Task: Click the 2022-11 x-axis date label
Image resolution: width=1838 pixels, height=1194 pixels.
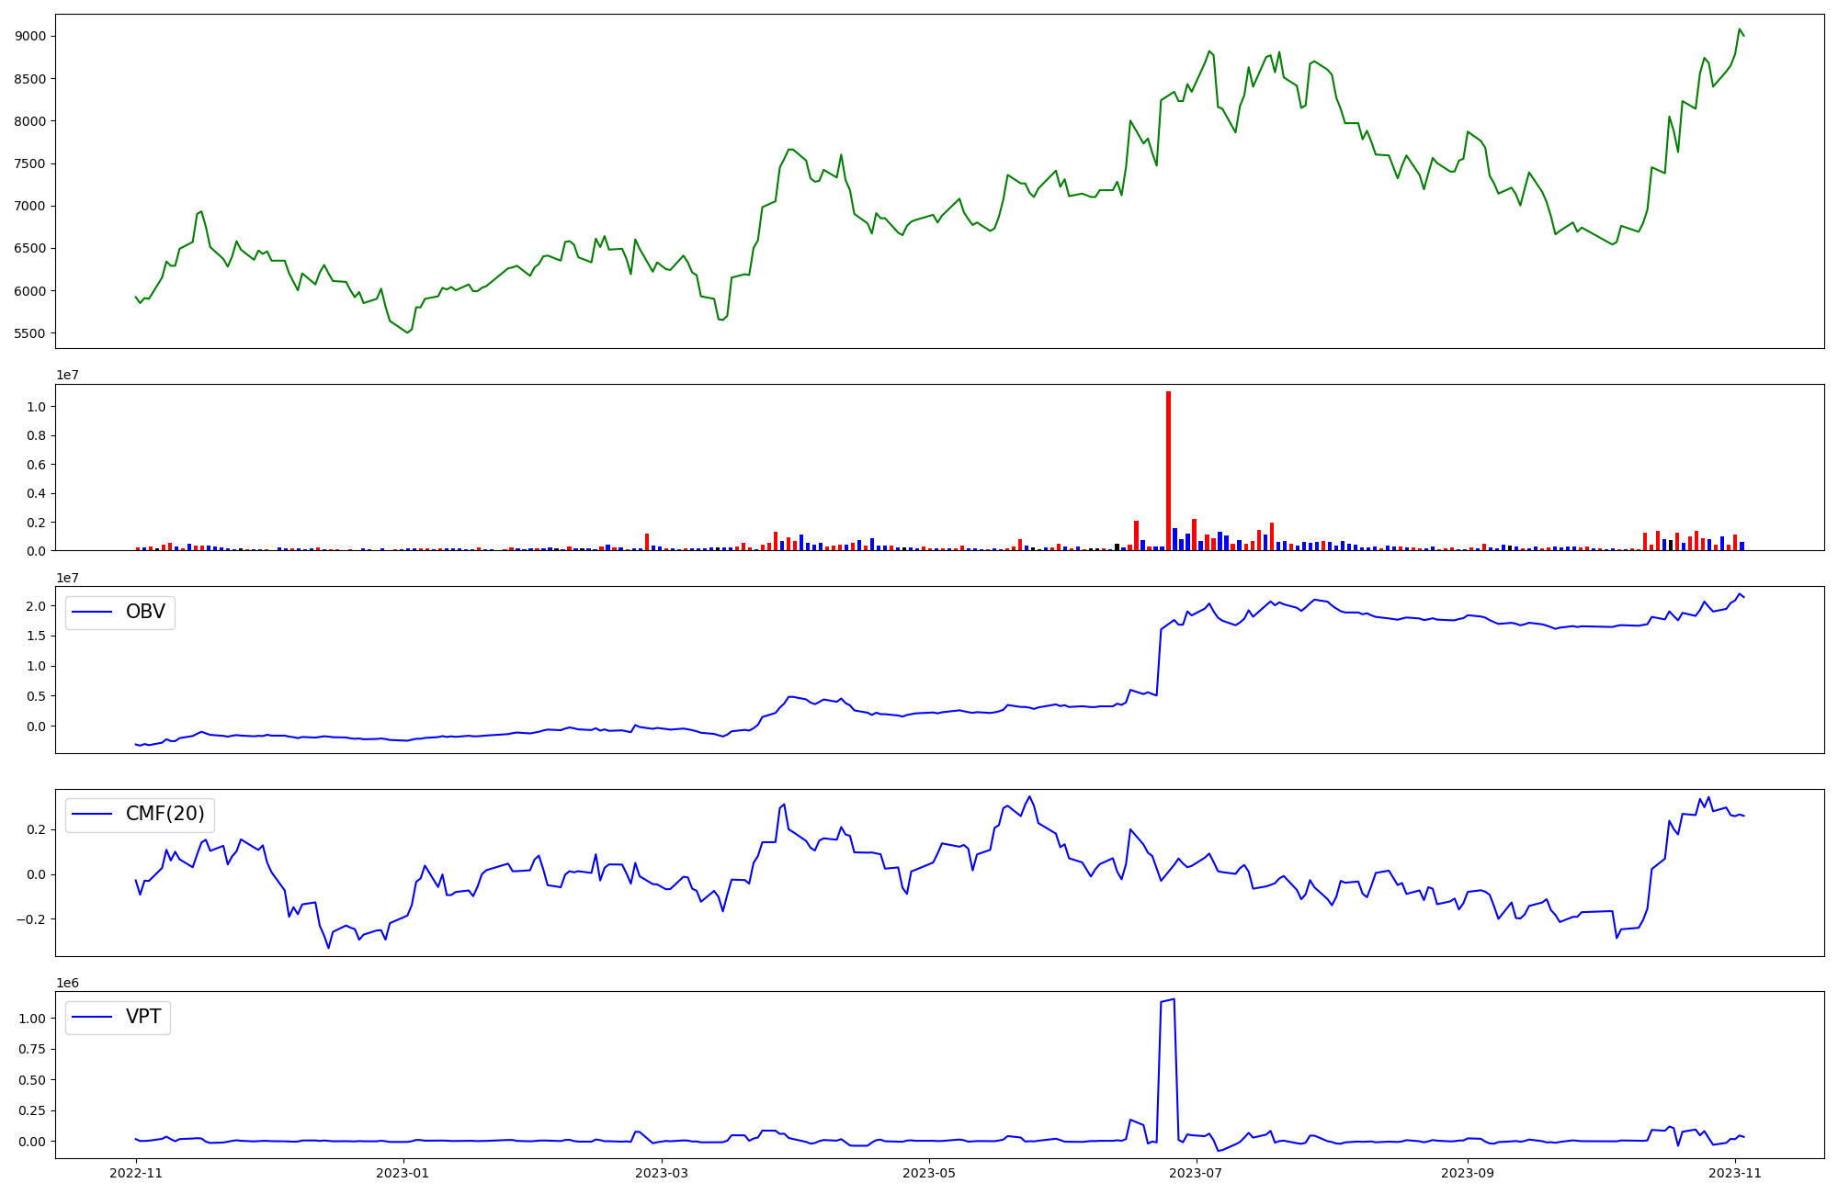Action: point(136,1173)
